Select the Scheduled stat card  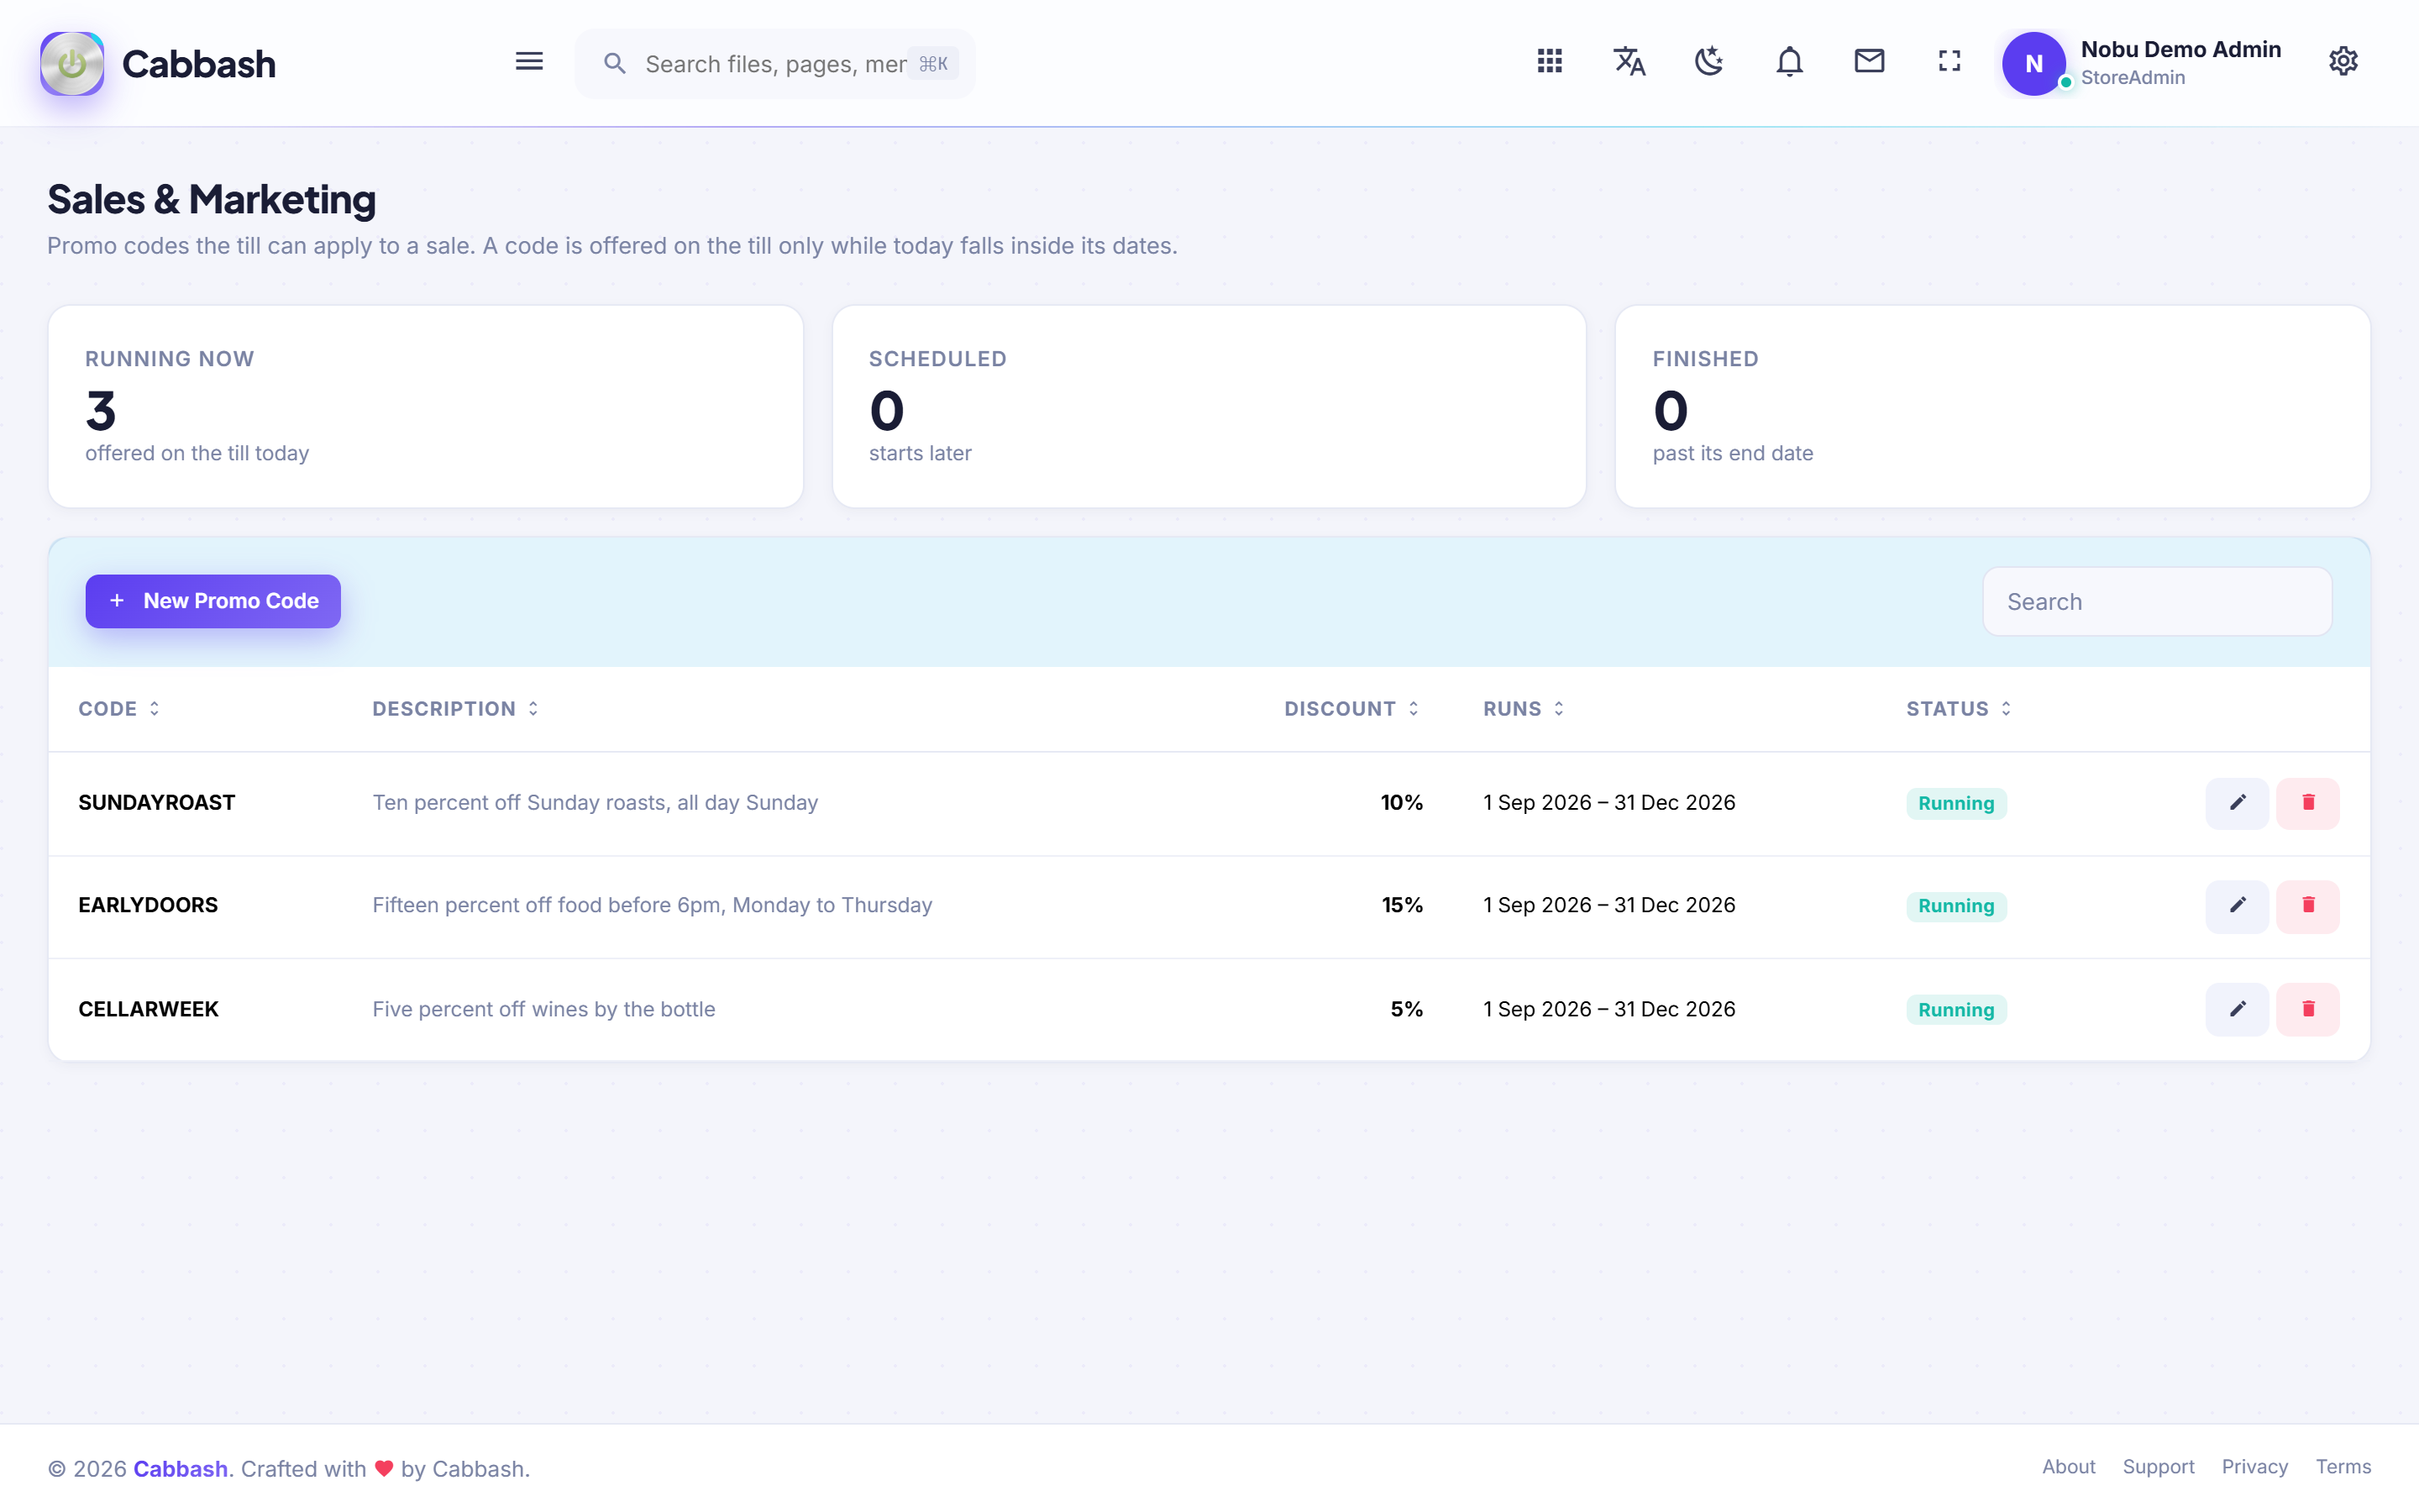click(x=1209, y=407)
